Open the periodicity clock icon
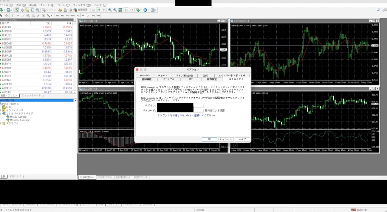 pos(146,10)
